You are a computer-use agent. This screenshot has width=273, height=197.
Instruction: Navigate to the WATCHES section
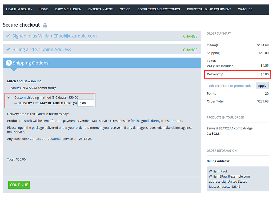pos(245,9)
